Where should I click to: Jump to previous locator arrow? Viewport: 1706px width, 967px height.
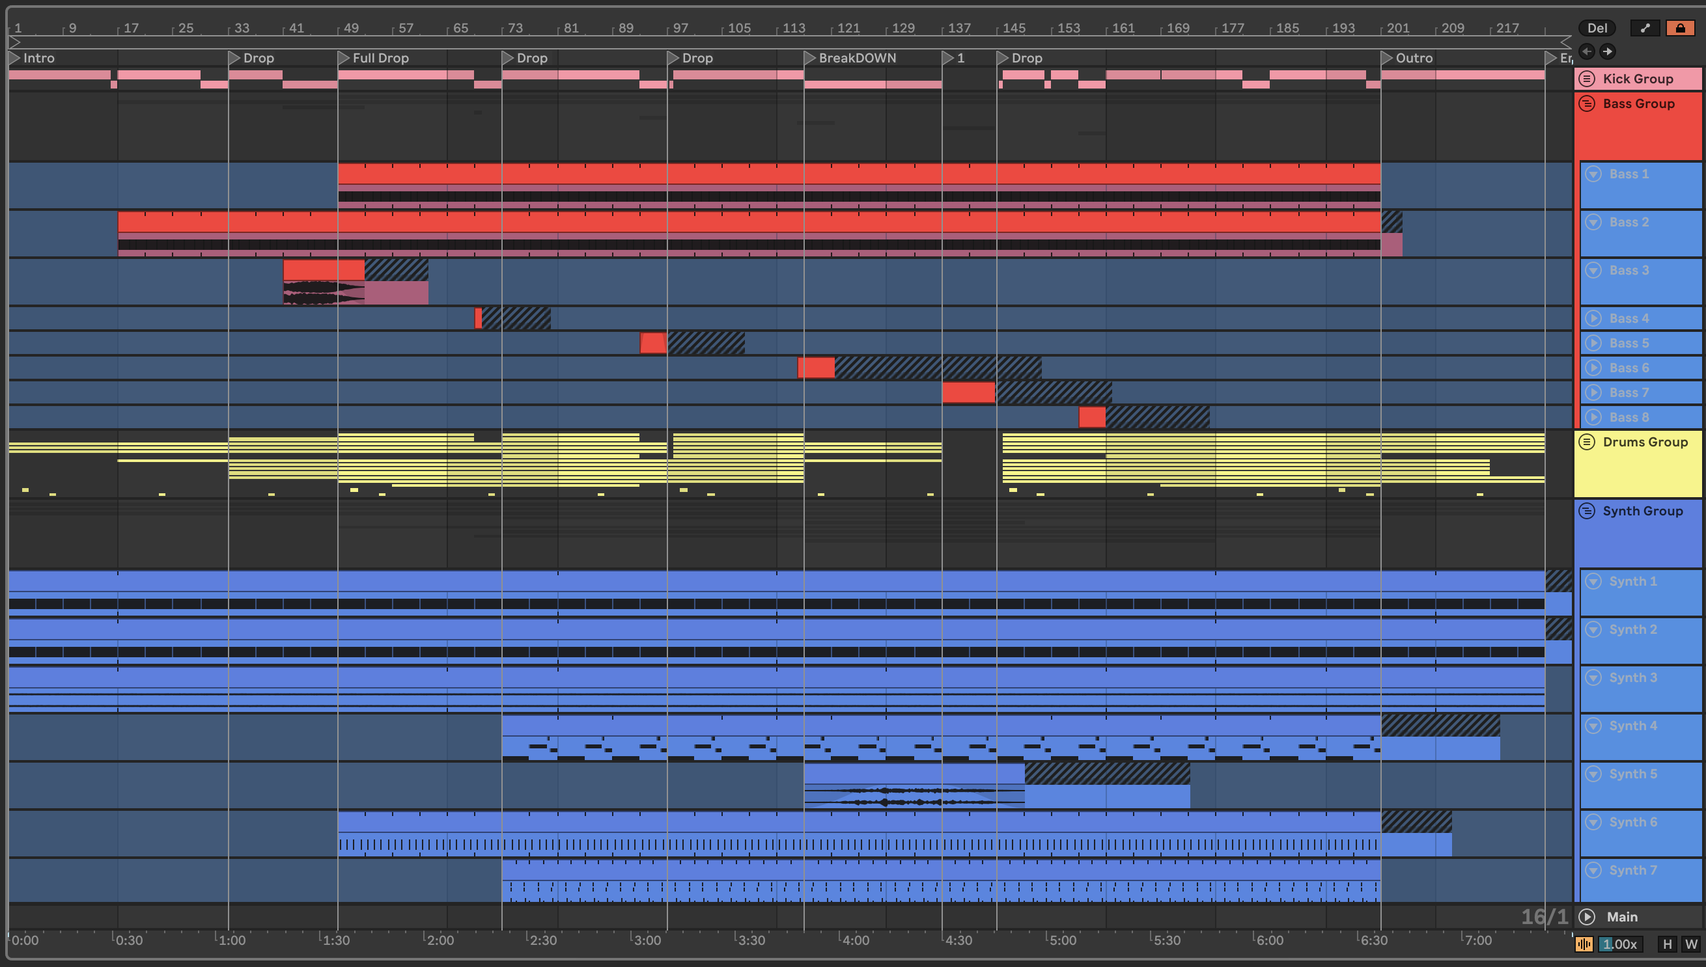click(x=1586, y=51)
